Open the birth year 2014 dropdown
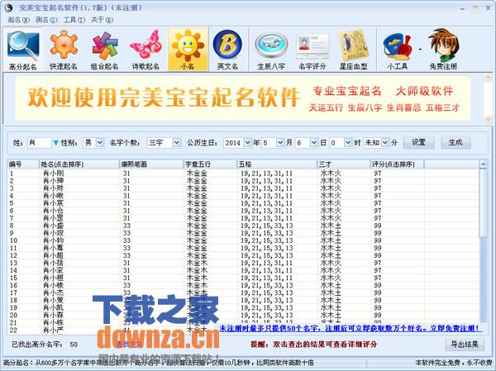496x371 pixels. click(x=248, y=143)
